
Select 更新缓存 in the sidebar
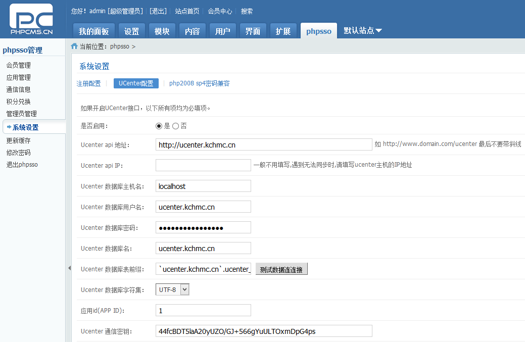click(19, 140)
